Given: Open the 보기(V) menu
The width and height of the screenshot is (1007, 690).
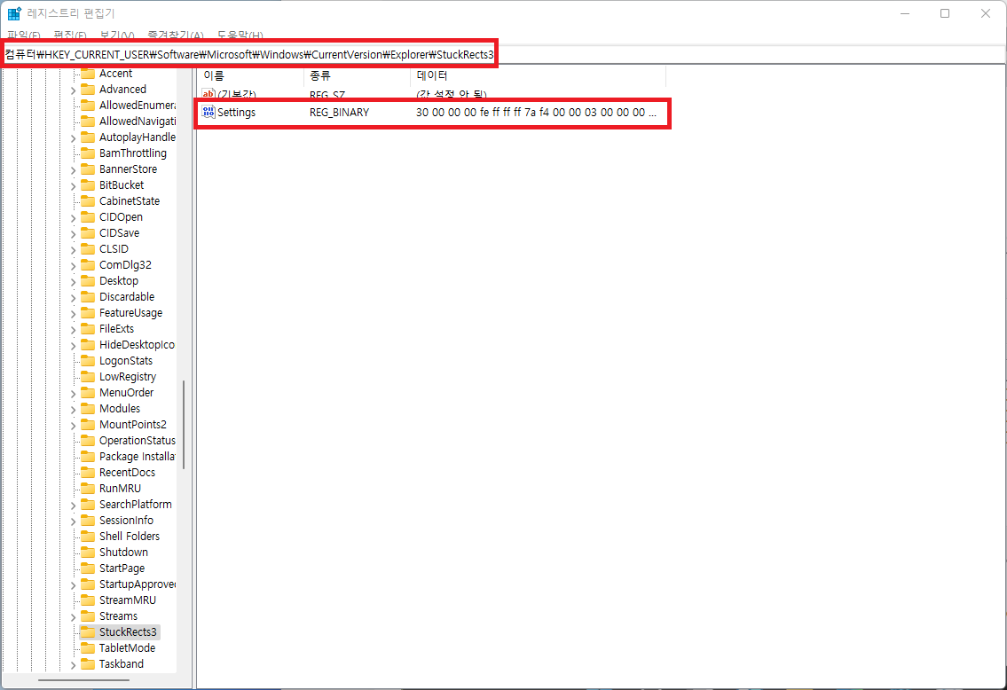Looking at the screenshot, I should (117, 35).
